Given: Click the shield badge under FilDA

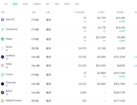Looking at the screenshot, I should click(7, 67).
